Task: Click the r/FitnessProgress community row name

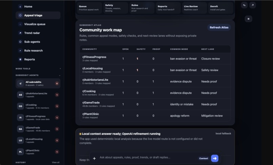Action: (x=94, y=57)
